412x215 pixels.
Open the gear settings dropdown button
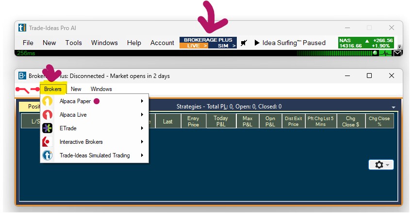[381, 165]
